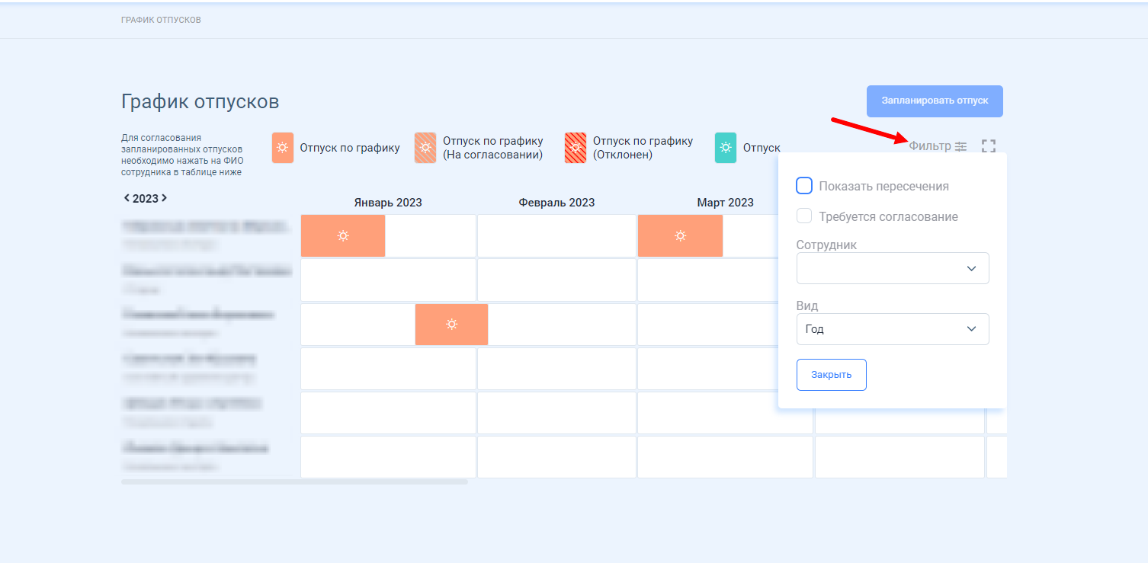
Task: Click the ГРАФИК ОТПУСКОВ breadcrumb
Action: (x=161, y=20)
